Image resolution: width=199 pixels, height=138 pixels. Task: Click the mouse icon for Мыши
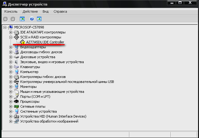pos(16,92)
